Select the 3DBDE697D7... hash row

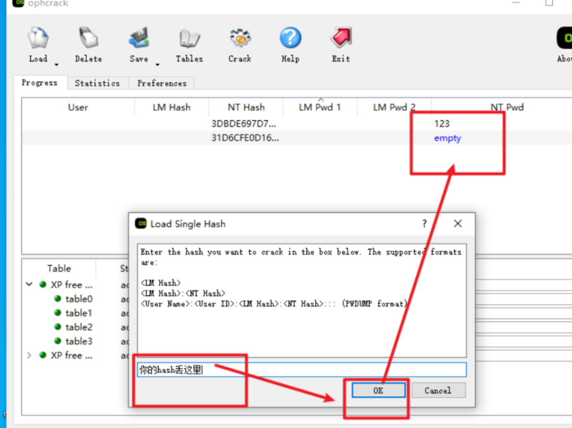297,124
